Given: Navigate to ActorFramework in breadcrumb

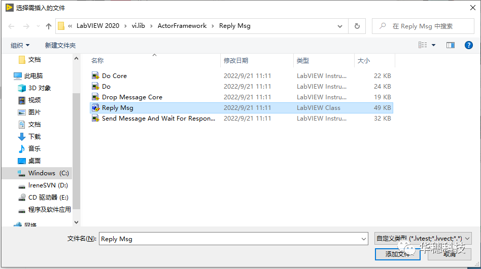Looking at the screenshot, I should [182, 26].
